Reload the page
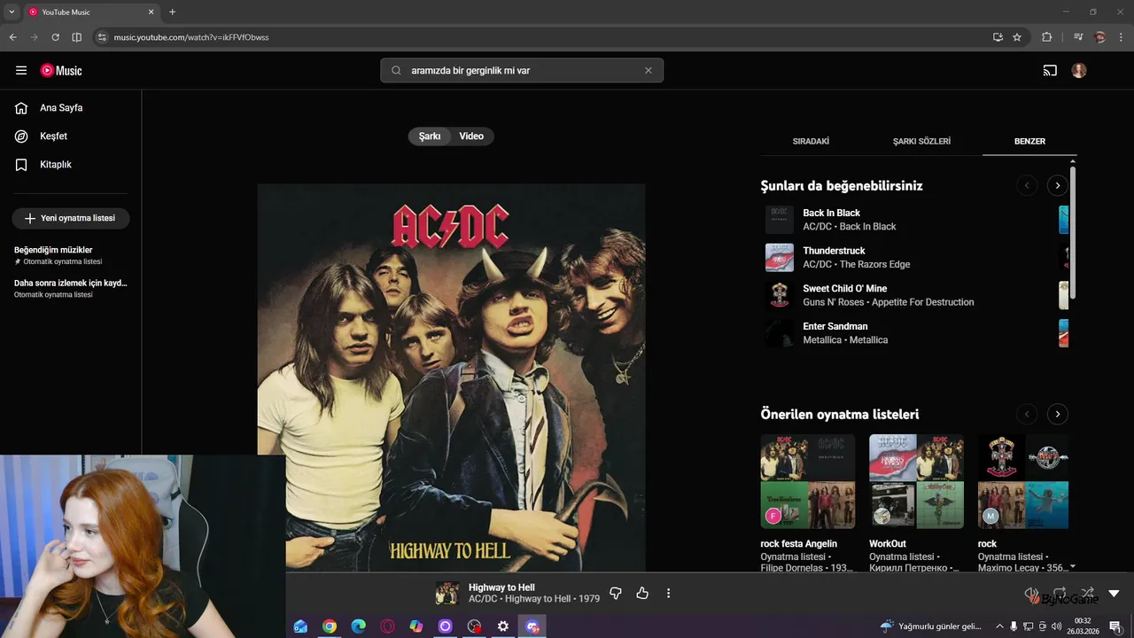1134x638 pixels. coord(55,37)
